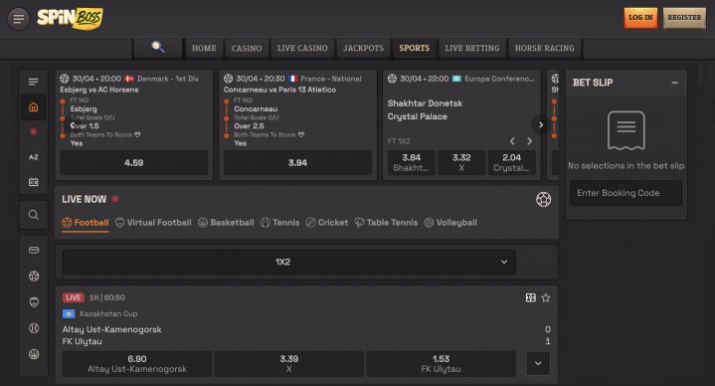Open the Kazakhstan Cup league link
Viewport: 715px width, 386px height.
coord(108,314)
